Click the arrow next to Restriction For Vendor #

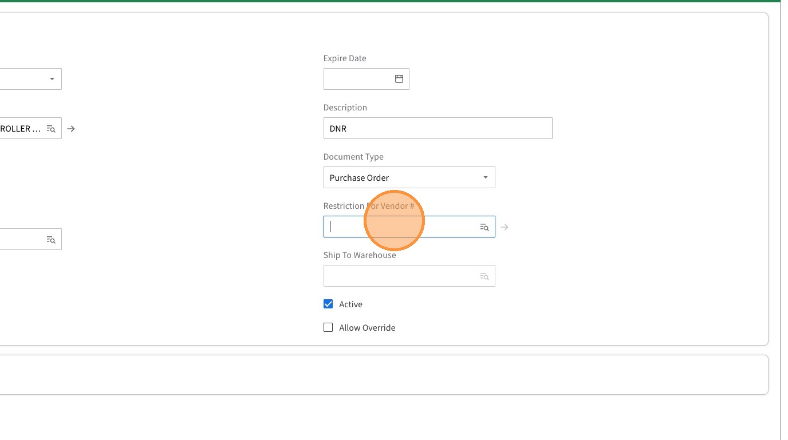(505, 227)
